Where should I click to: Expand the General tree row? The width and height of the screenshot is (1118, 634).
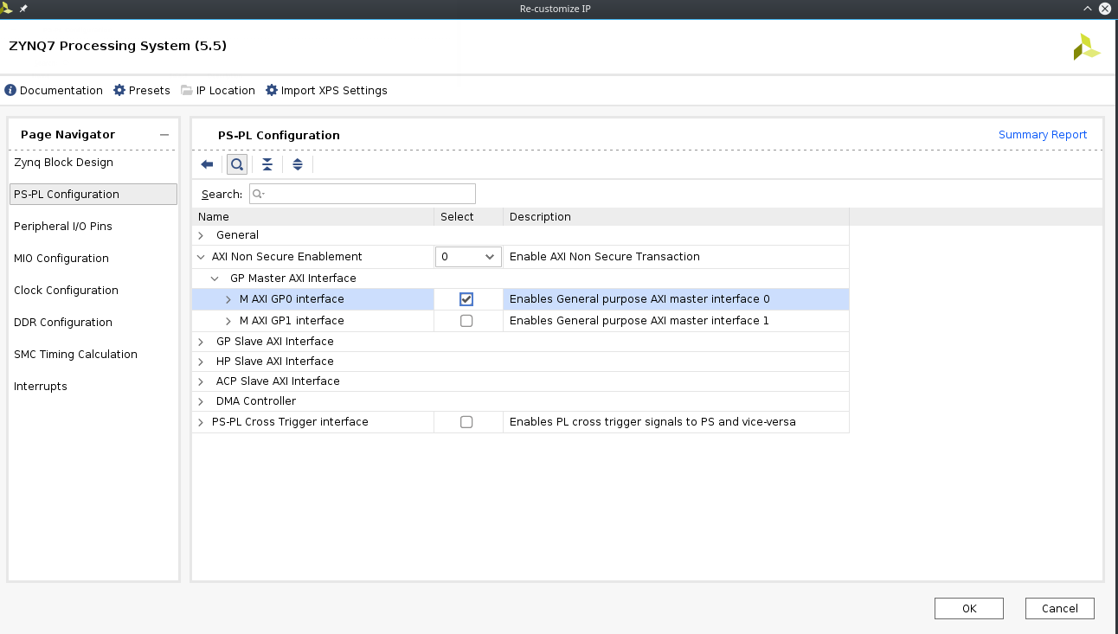pos(201,235)
